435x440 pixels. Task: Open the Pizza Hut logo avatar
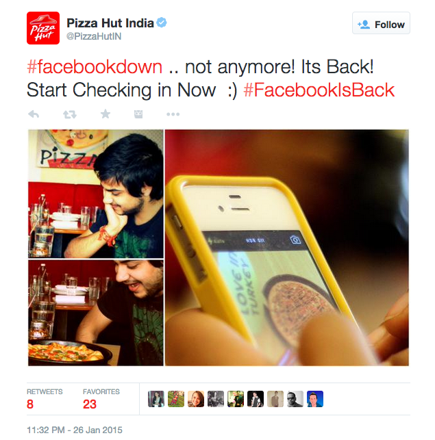tap(43, 28)
